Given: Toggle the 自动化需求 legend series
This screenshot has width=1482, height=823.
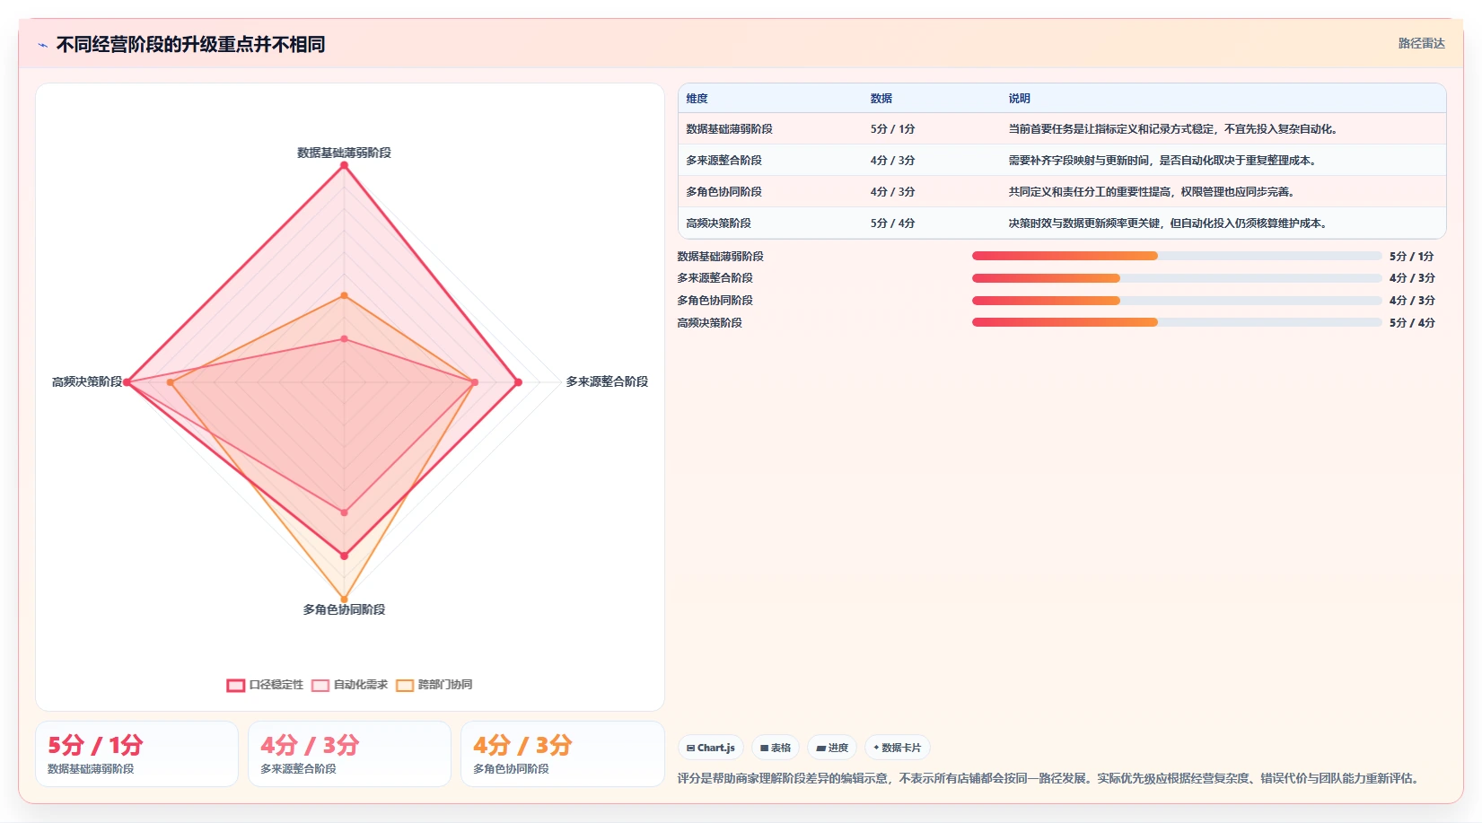Looking at the screenshot, I should (x=350, y=685).
